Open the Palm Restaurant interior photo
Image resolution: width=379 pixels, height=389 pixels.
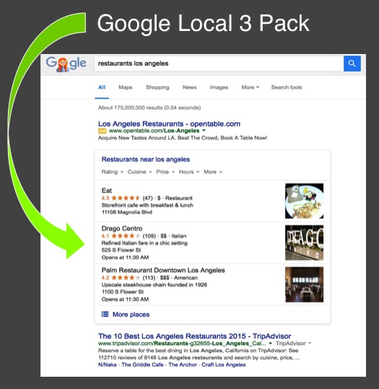coord(304,285)
